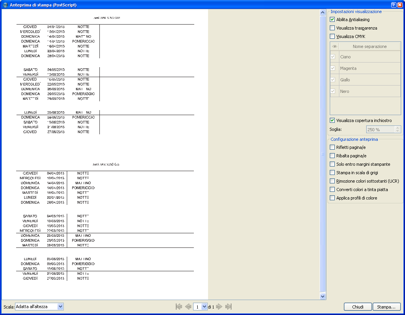This screenshot has height=315, width=405.
Task: Click the Stampa... button
Action: pos(386,307)
